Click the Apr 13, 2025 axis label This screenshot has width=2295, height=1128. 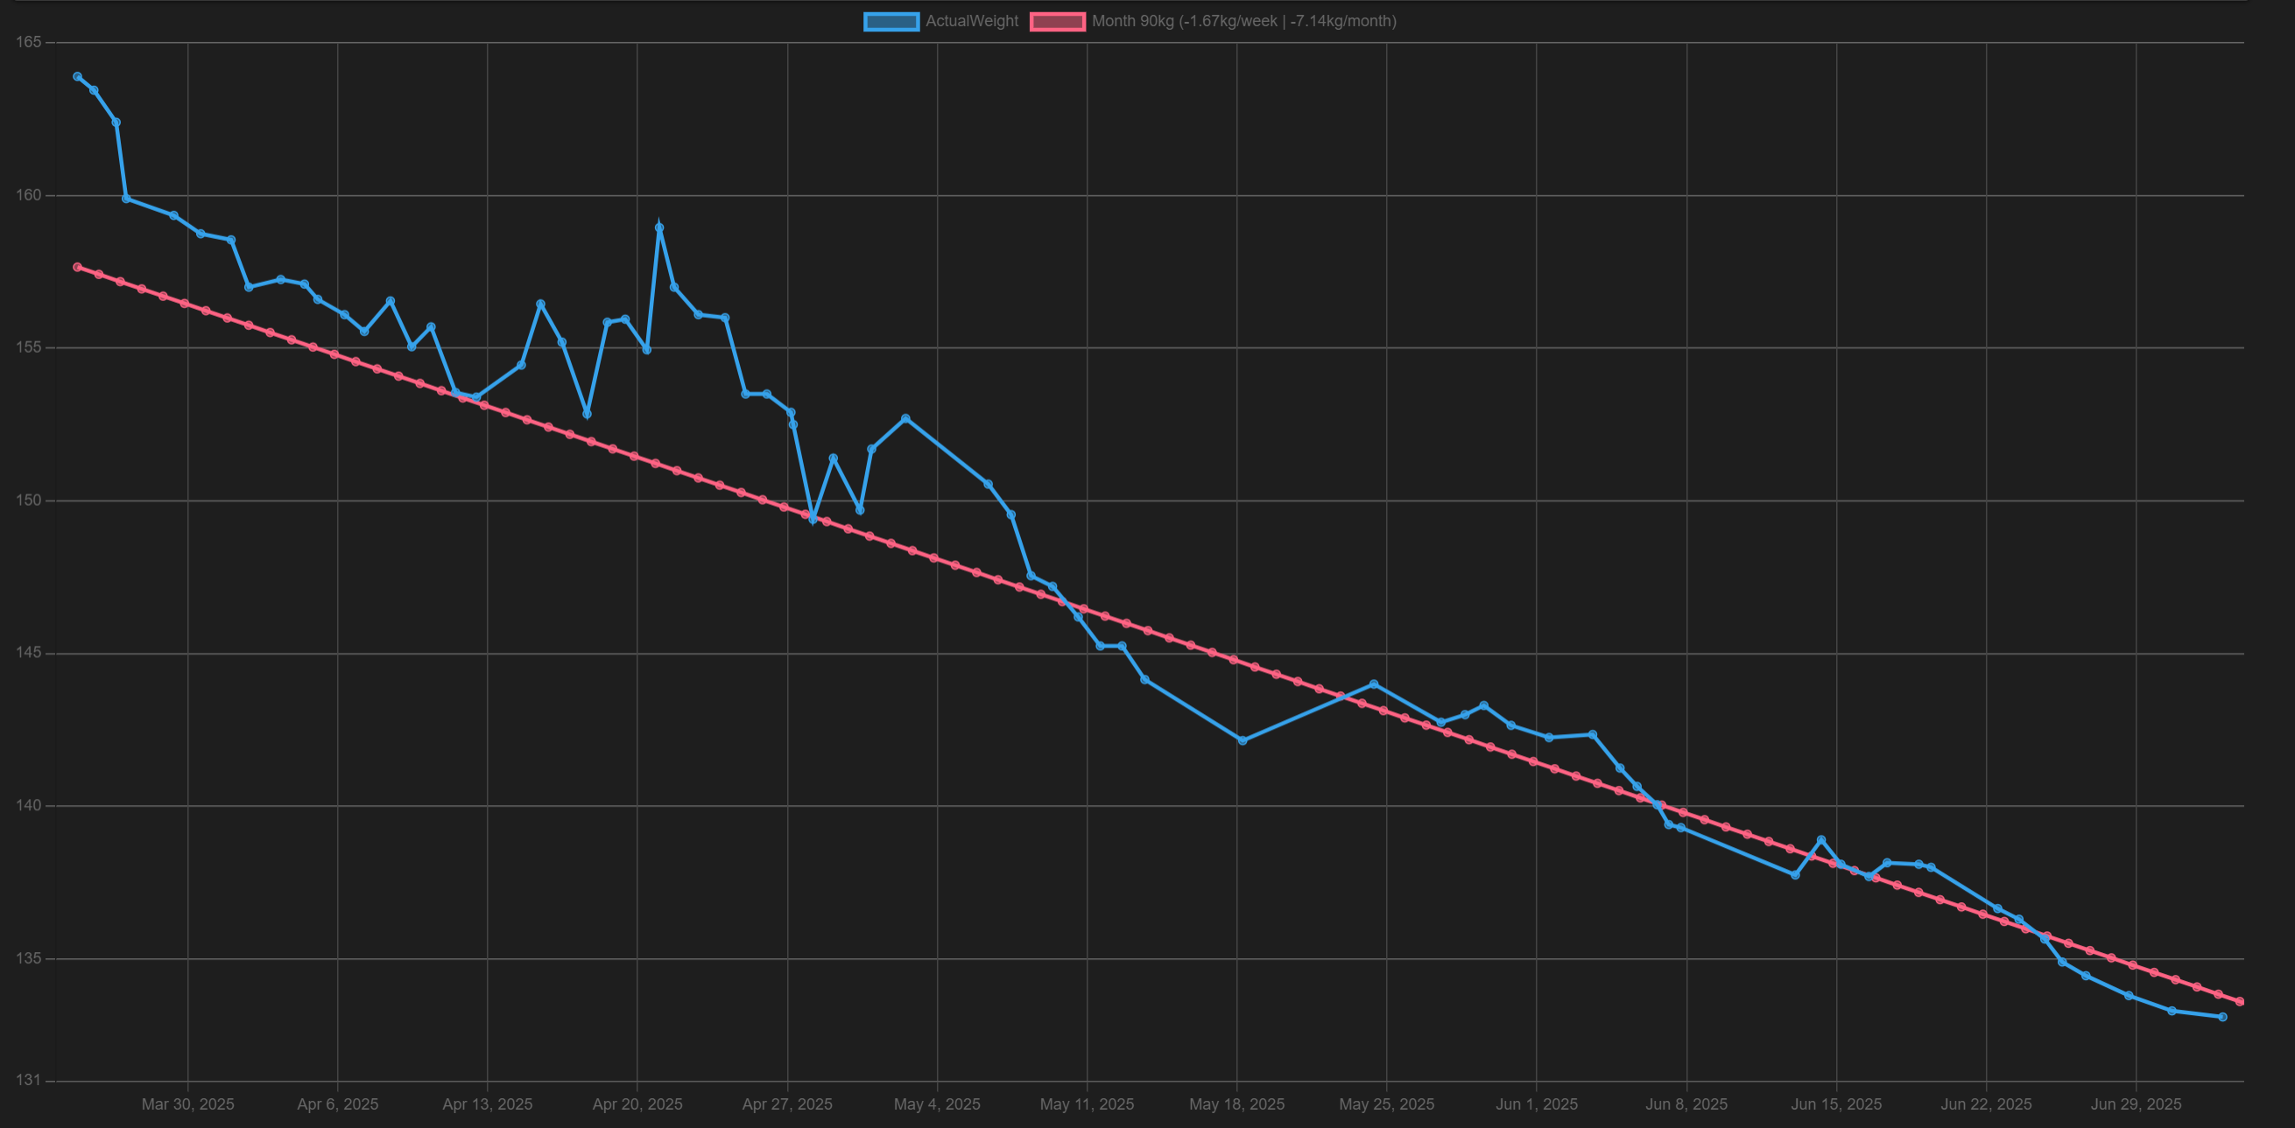coord(488,1104)
